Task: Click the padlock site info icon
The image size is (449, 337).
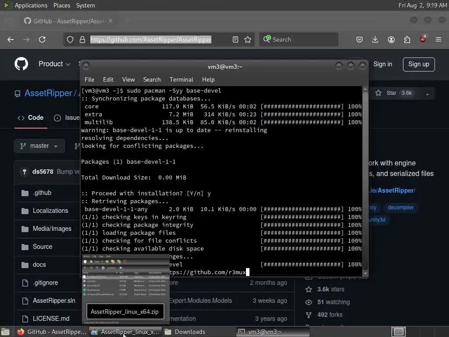Action: click(x=82, y=39)
